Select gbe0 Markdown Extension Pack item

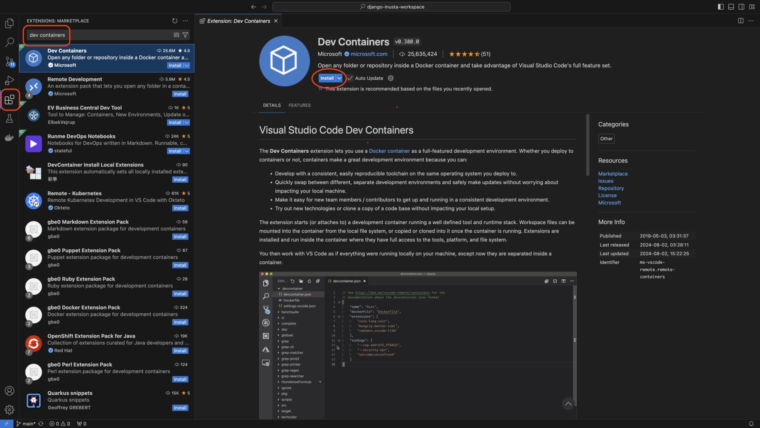[x=106, y=229]
